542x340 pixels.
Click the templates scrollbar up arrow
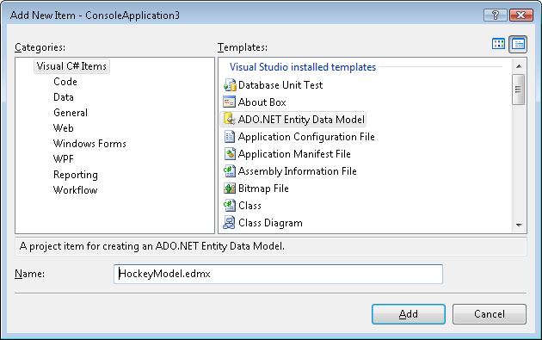tap(519, 66)
